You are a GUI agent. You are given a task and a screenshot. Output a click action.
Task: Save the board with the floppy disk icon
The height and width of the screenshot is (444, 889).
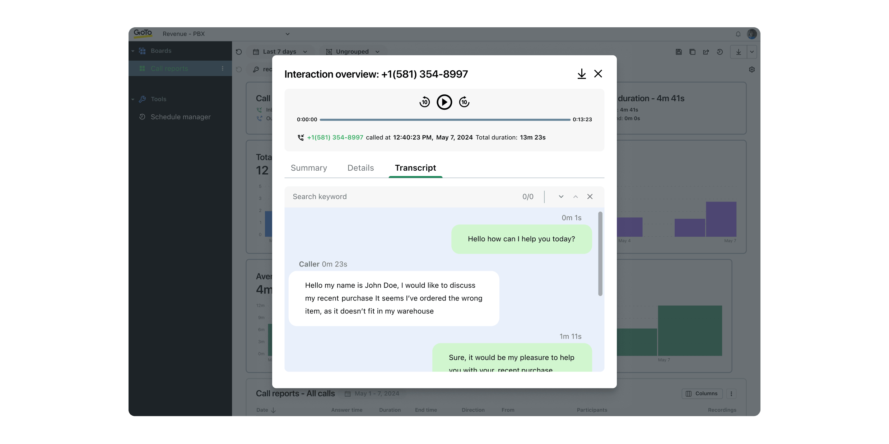pyautogui.click(x=679, y=52)
